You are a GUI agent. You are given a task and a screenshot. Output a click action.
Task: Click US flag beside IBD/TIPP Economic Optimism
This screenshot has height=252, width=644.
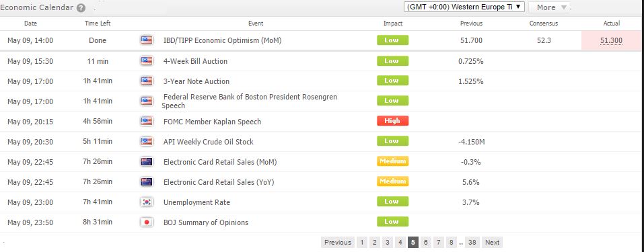pyautogui.click(x=146, y=40)
